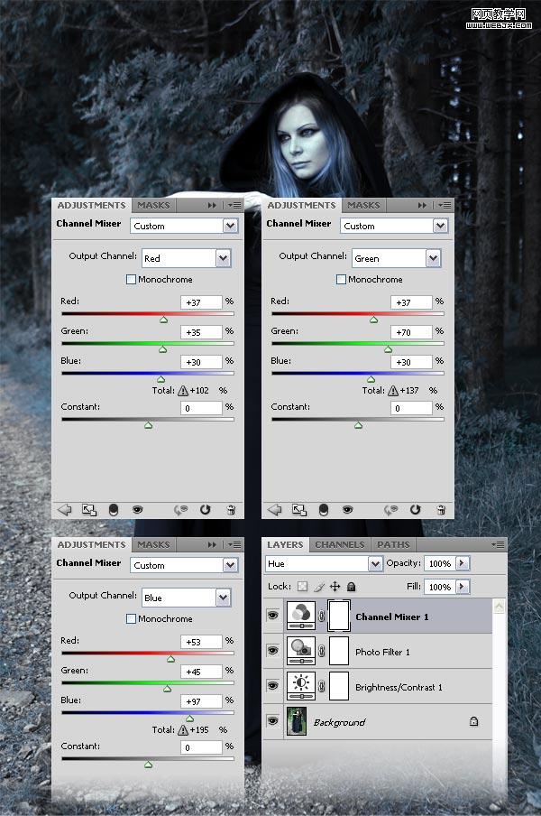Toggle layer visibility eye in Red output panel footer

(137, 510)
